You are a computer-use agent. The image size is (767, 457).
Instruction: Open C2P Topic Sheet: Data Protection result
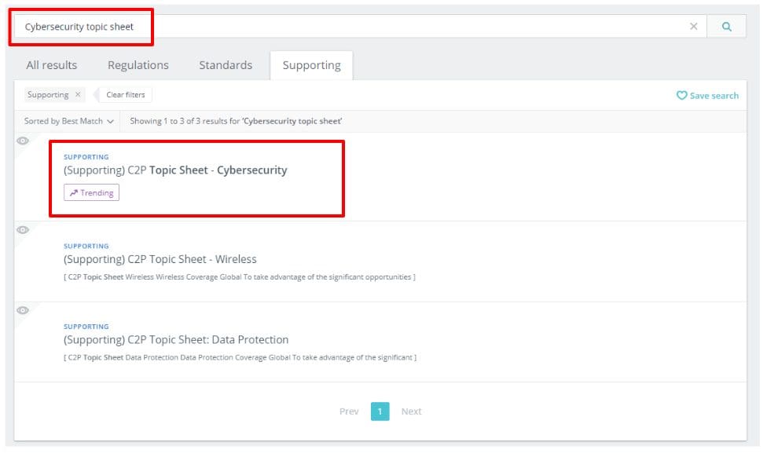pyautogui.click(x=176, y=340)
